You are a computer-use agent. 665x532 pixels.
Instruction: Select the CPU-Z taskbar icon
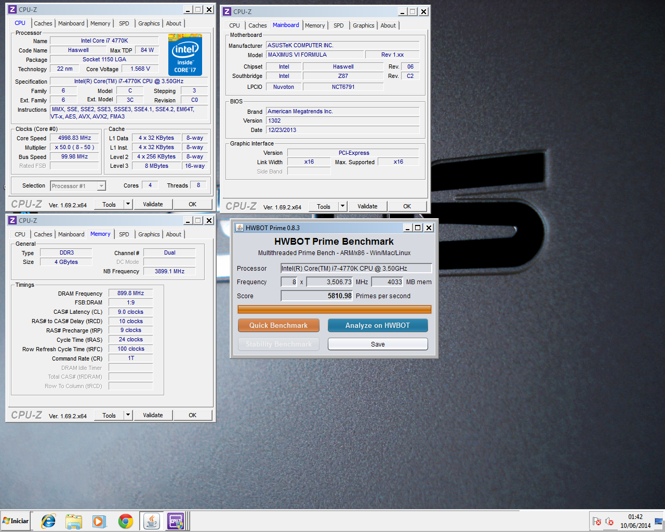176,521
